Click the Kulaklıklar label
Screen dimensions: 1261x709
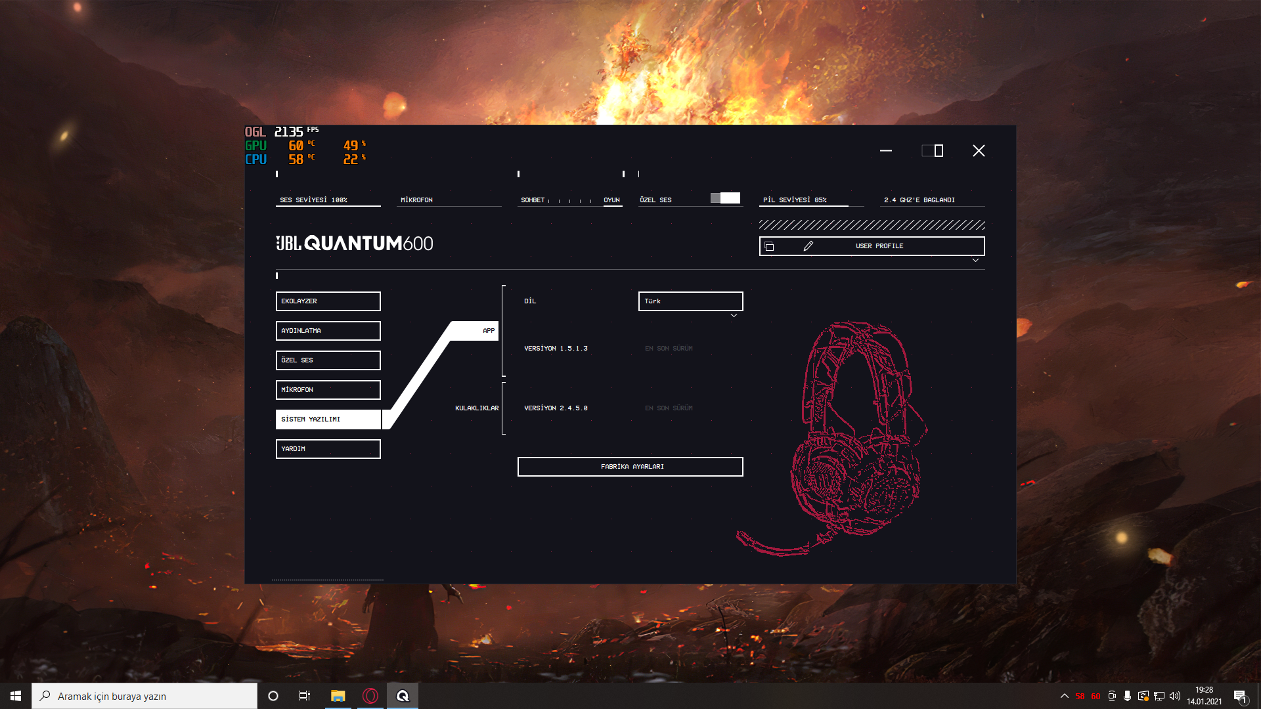pos(477,408)
